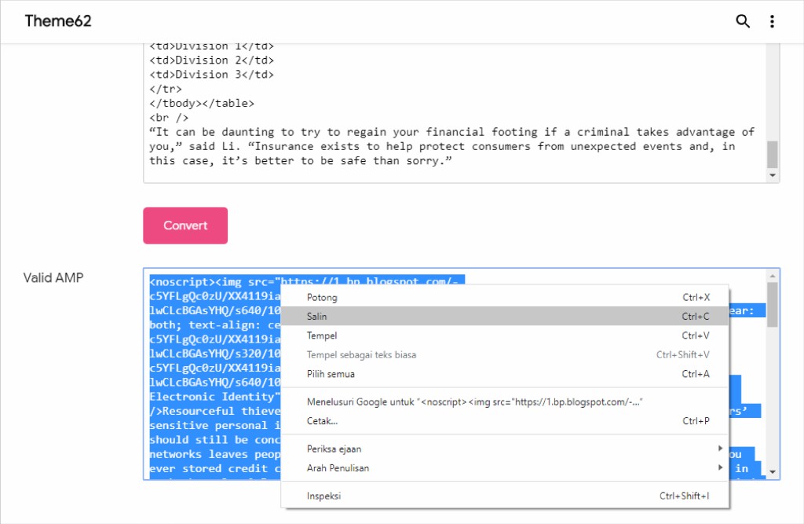Click the 'Electronic Identity' output text
This screenshot has height=524, width=804.
[215, 397]
